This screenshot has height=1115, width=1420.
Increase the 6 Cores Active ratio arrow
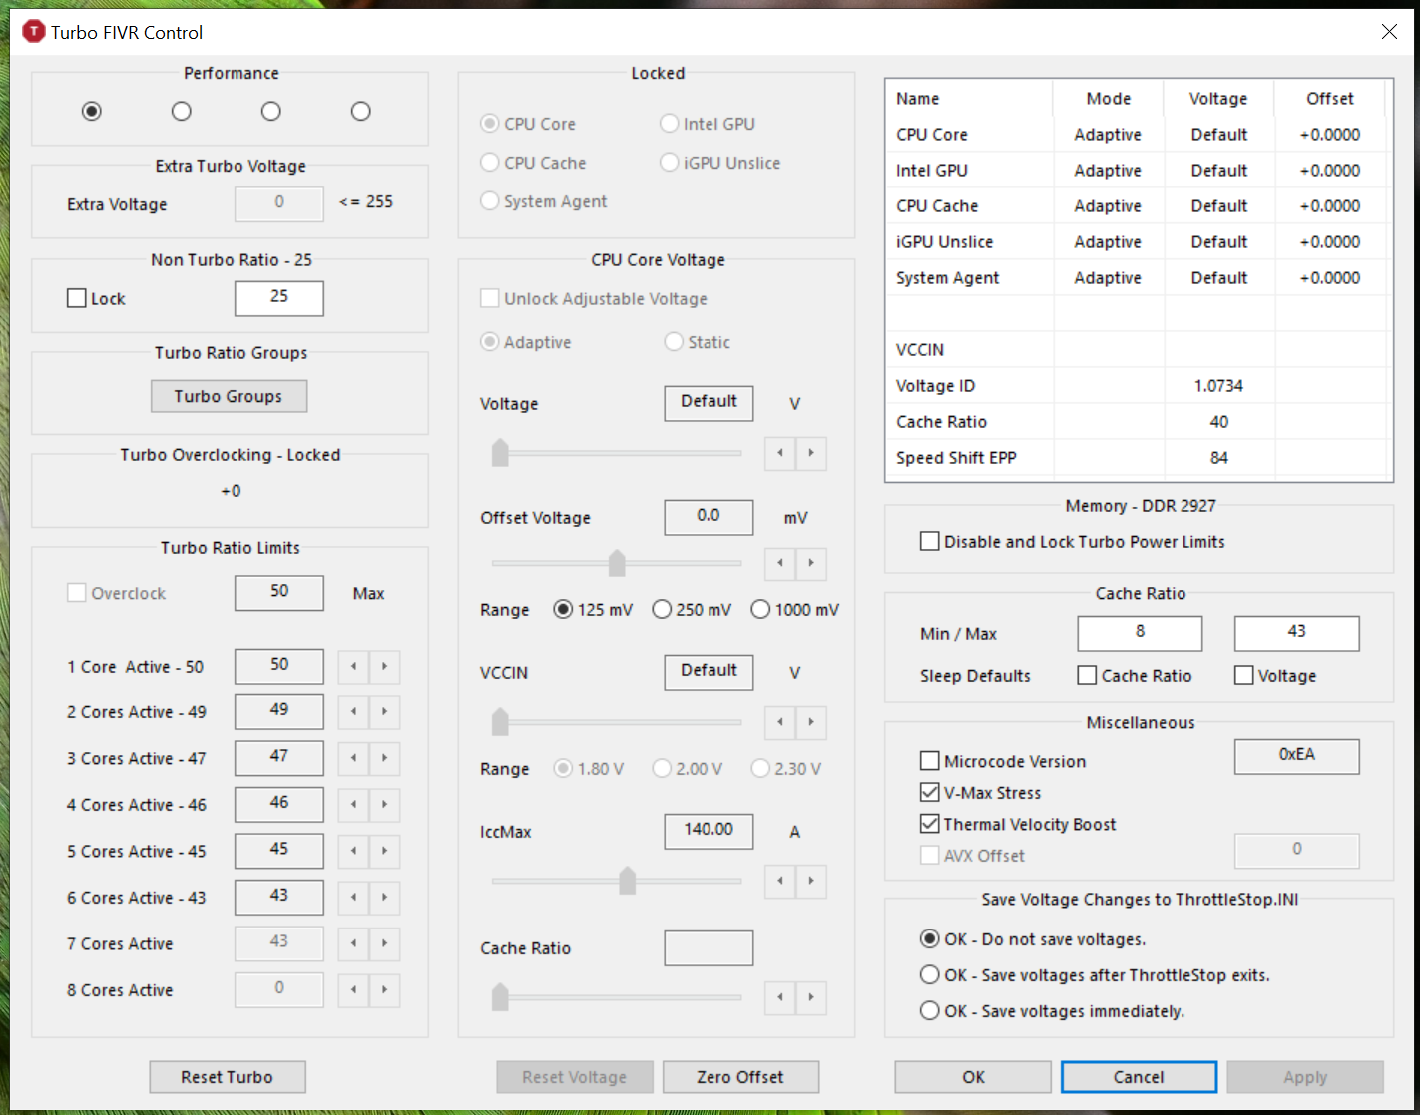pos(384,898)
